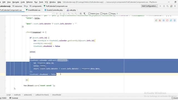178x100 pixels.
Task: Click callback for then() breadcrumb
Action: [42, 95]
